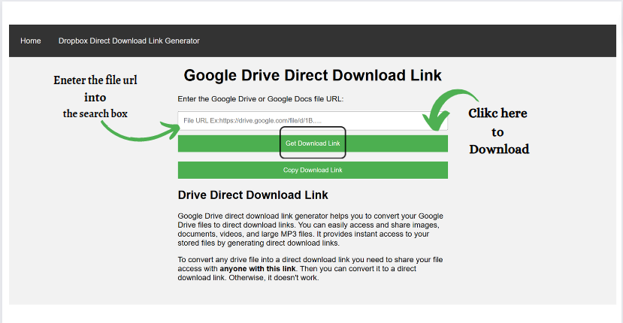Select the Drive Direct Download Link subheading
Image resolution: width=623 pixels, height=323 pixels.
tap(253, 195)
